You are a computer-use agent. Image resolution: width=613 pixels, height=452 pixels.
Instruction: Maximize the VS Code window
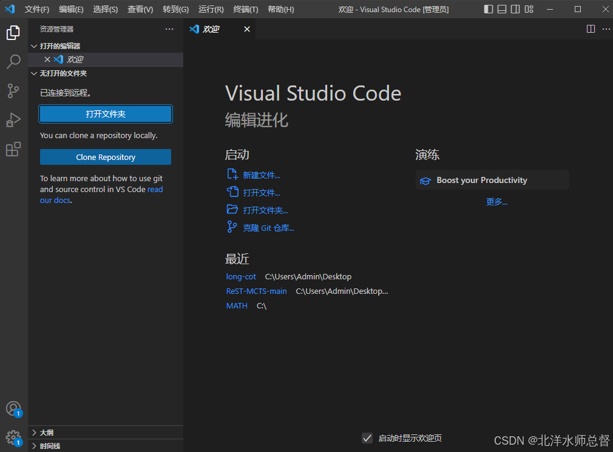(x=577, y=9)
